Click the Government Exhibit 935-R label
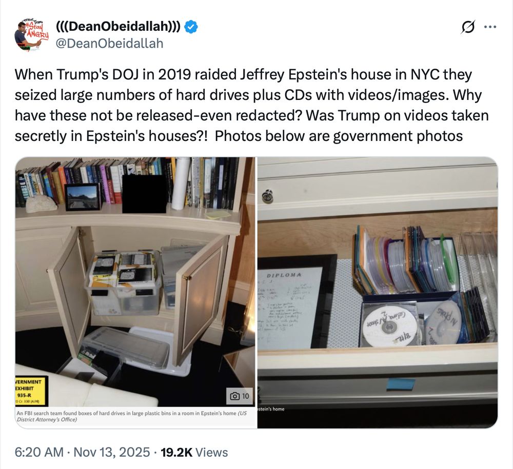 [x=31, y=391]
